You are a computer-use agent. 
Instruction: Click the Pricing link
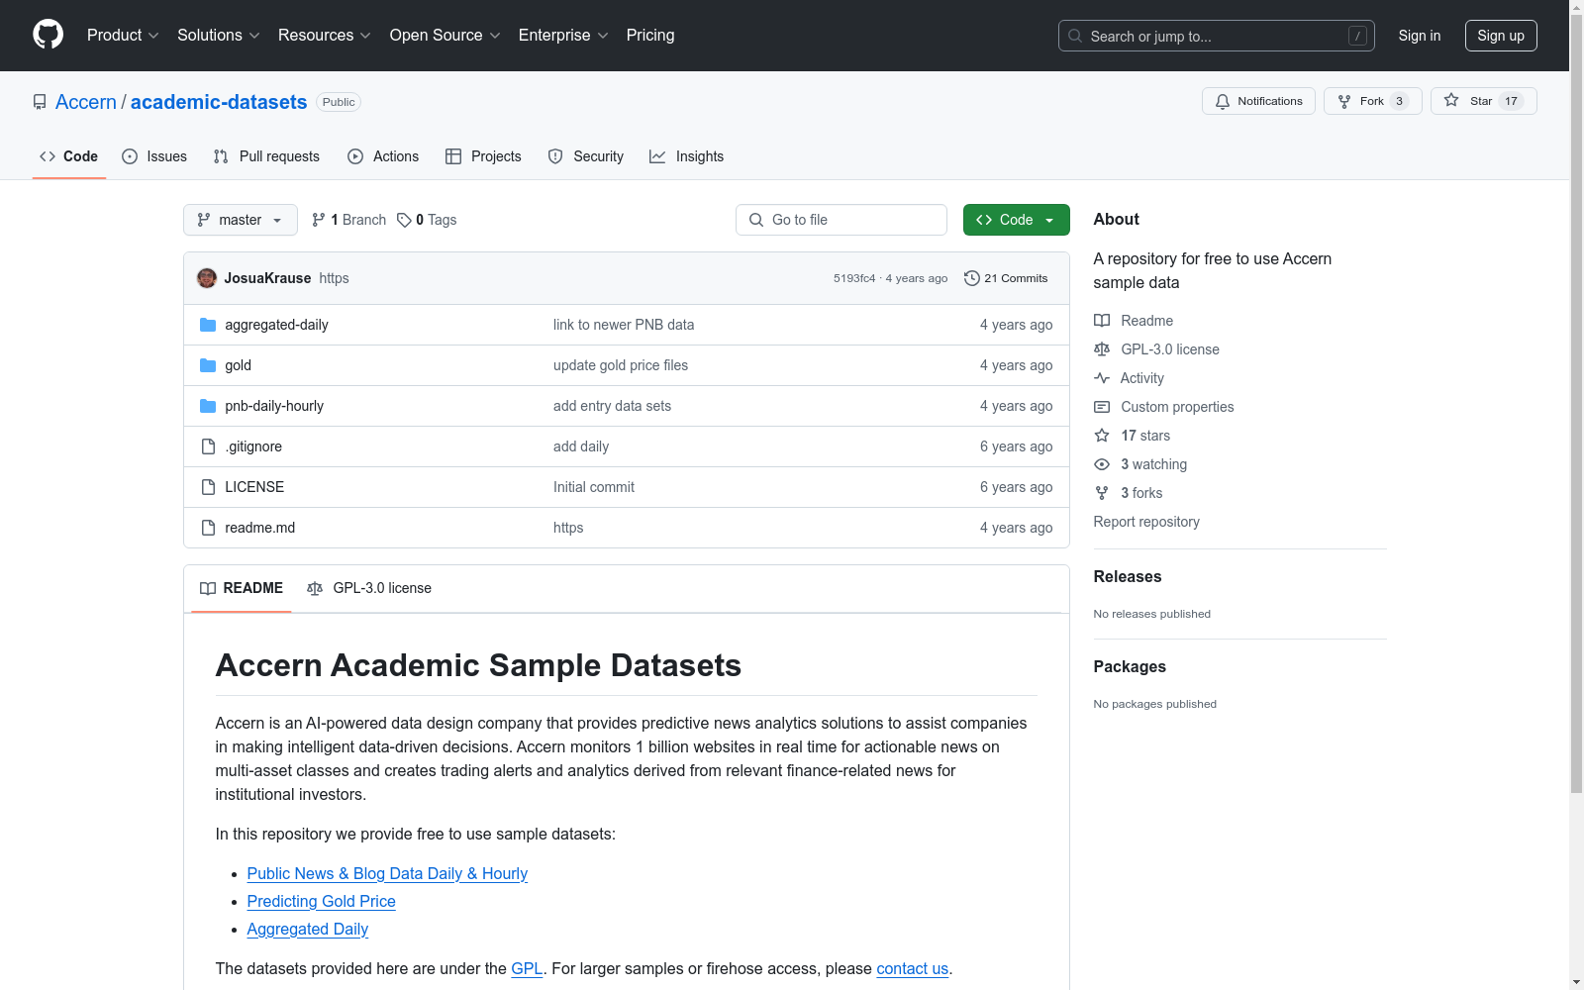(650, 35)
